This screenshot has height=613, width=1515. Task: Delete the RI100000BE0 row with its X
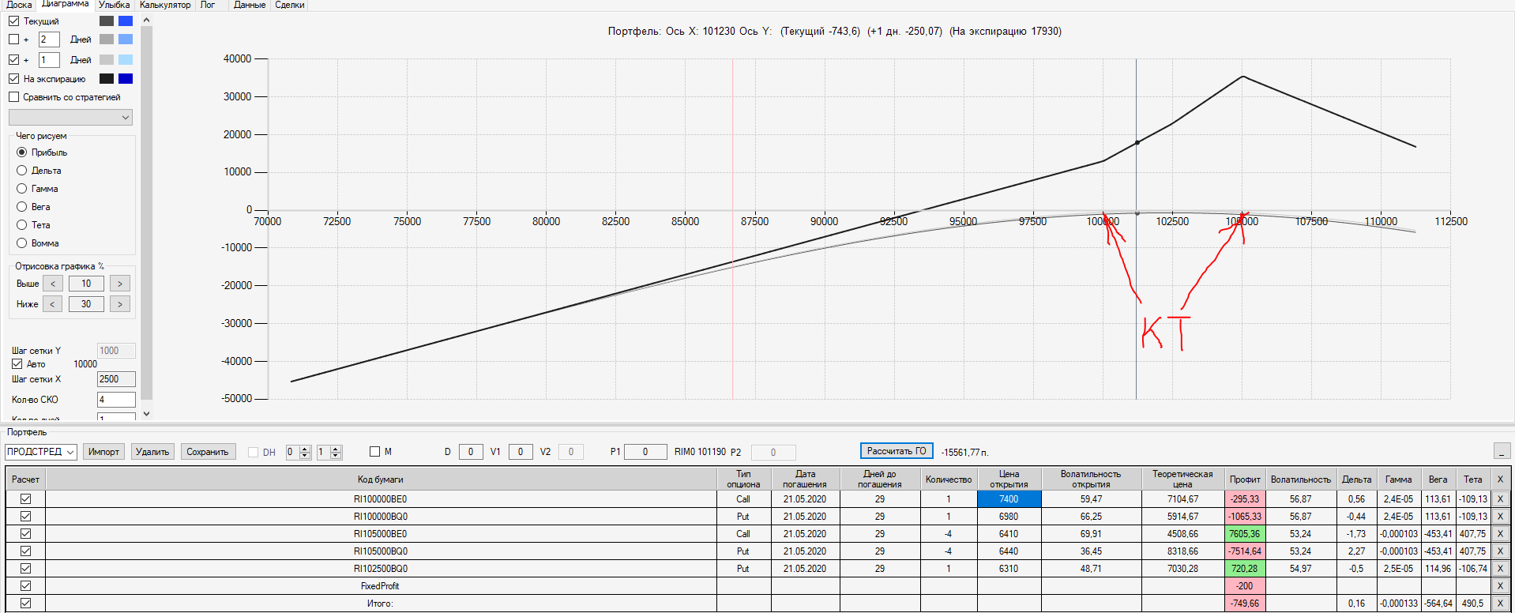coord(1500,499)
